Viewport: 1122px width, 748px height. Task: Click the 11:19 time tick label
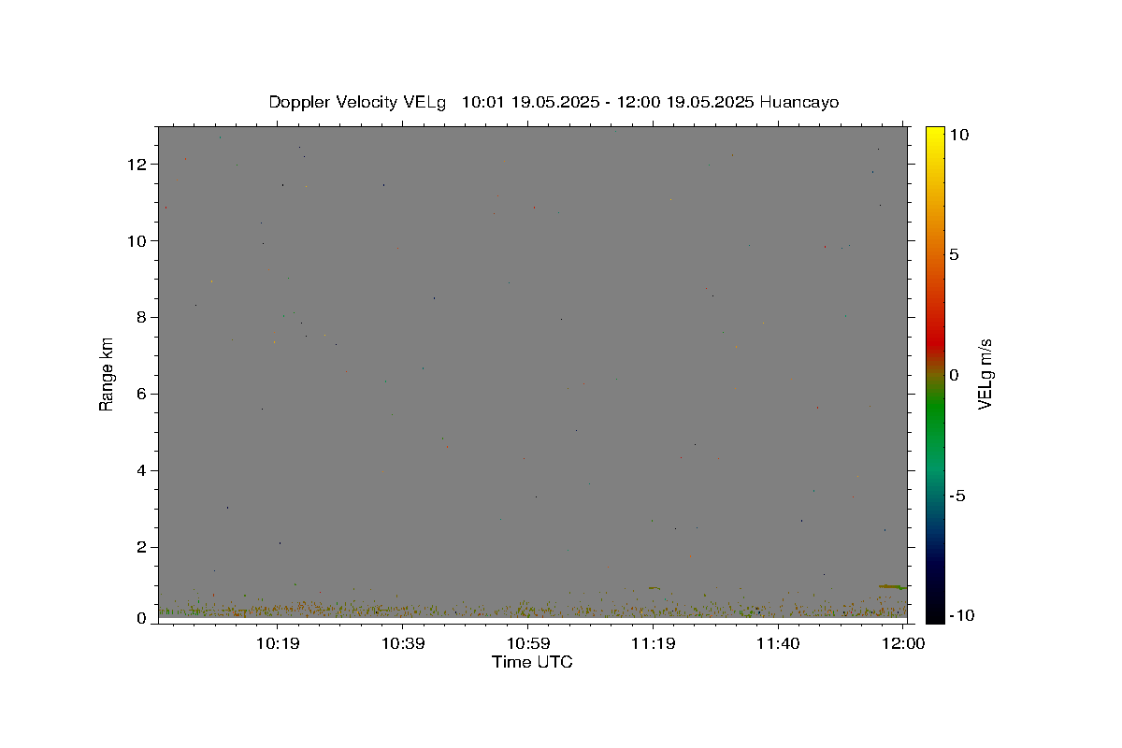point(654,643)
